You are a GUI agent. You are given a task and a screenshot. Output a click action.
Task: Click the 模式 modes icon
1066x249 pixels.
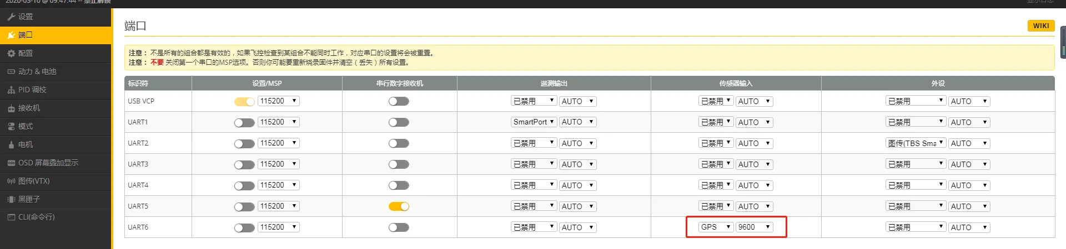pos(11,127)
